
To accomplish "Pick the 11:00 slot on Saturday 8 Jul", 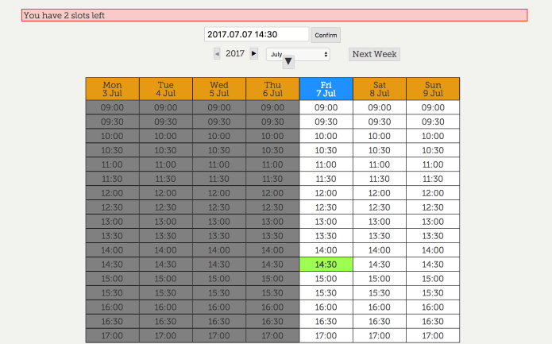I will (x=380, y=164).
